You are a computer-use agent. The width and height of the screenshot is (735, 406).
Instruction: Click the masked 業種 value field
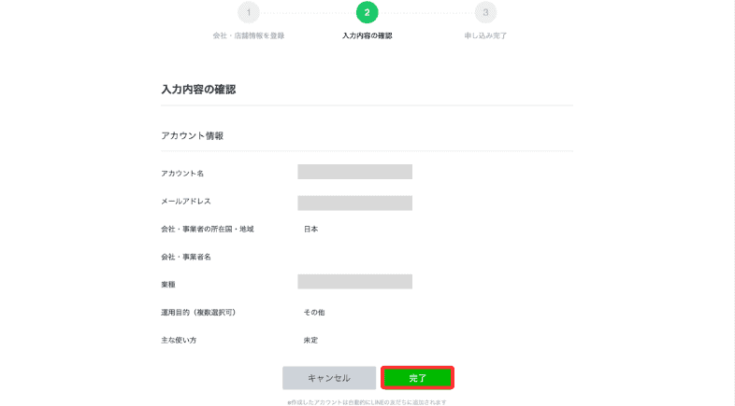point(354,282)
